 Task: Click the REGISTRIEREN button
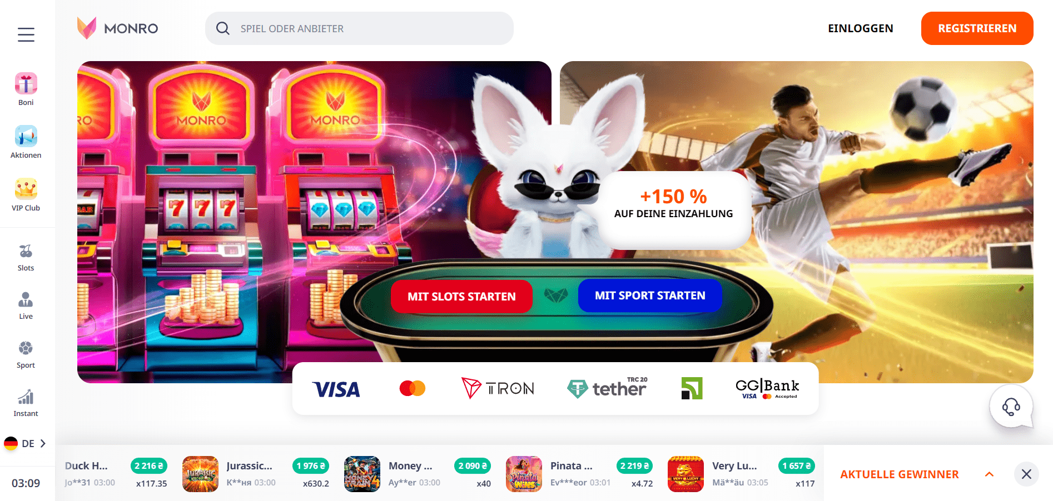(977, 28)
